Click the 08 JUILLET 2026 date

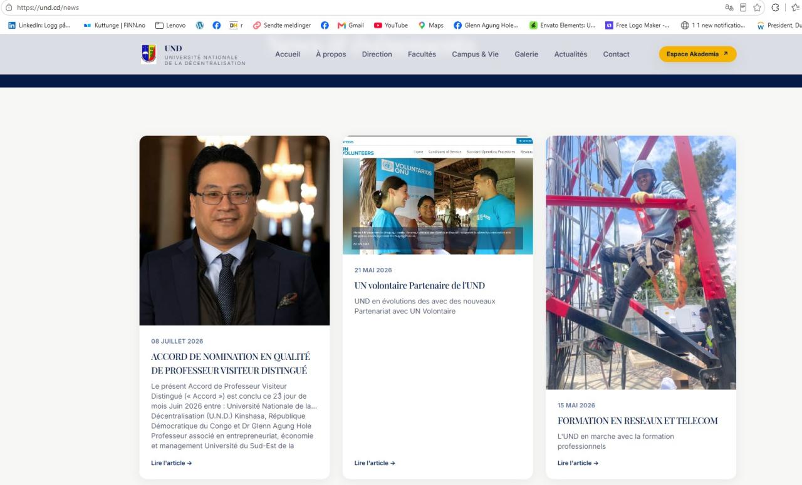177,341
